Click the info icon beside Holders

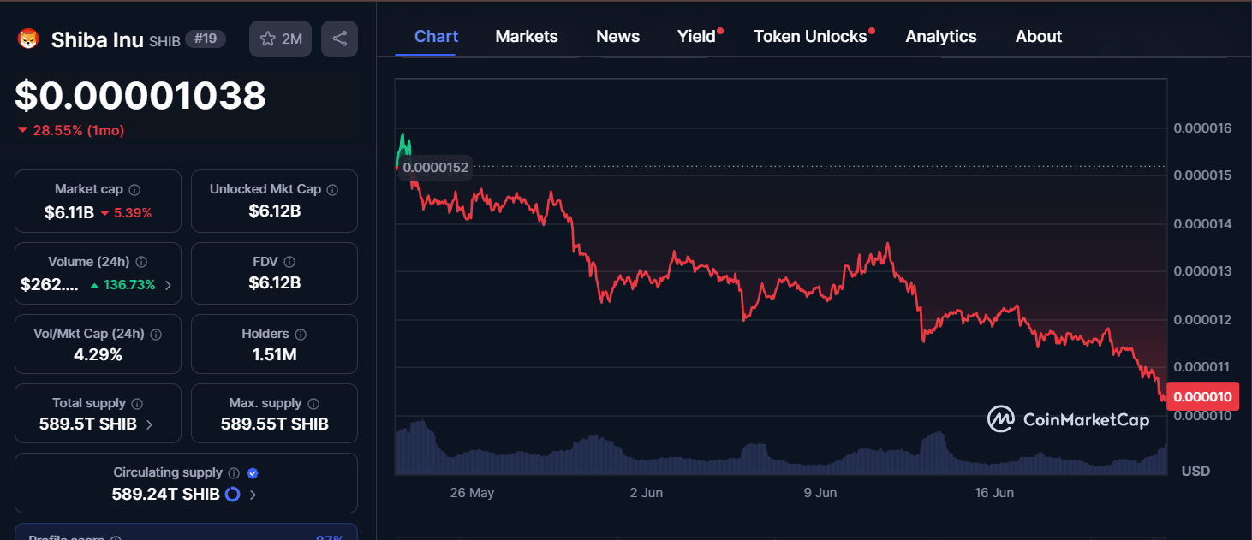[301, 334]
